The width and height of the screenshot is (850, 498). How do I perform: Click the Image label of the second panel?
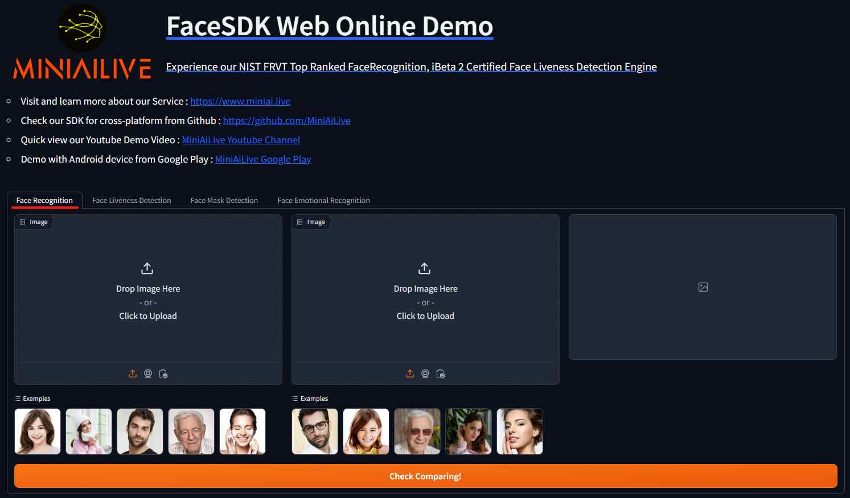(x=311, y=222)
